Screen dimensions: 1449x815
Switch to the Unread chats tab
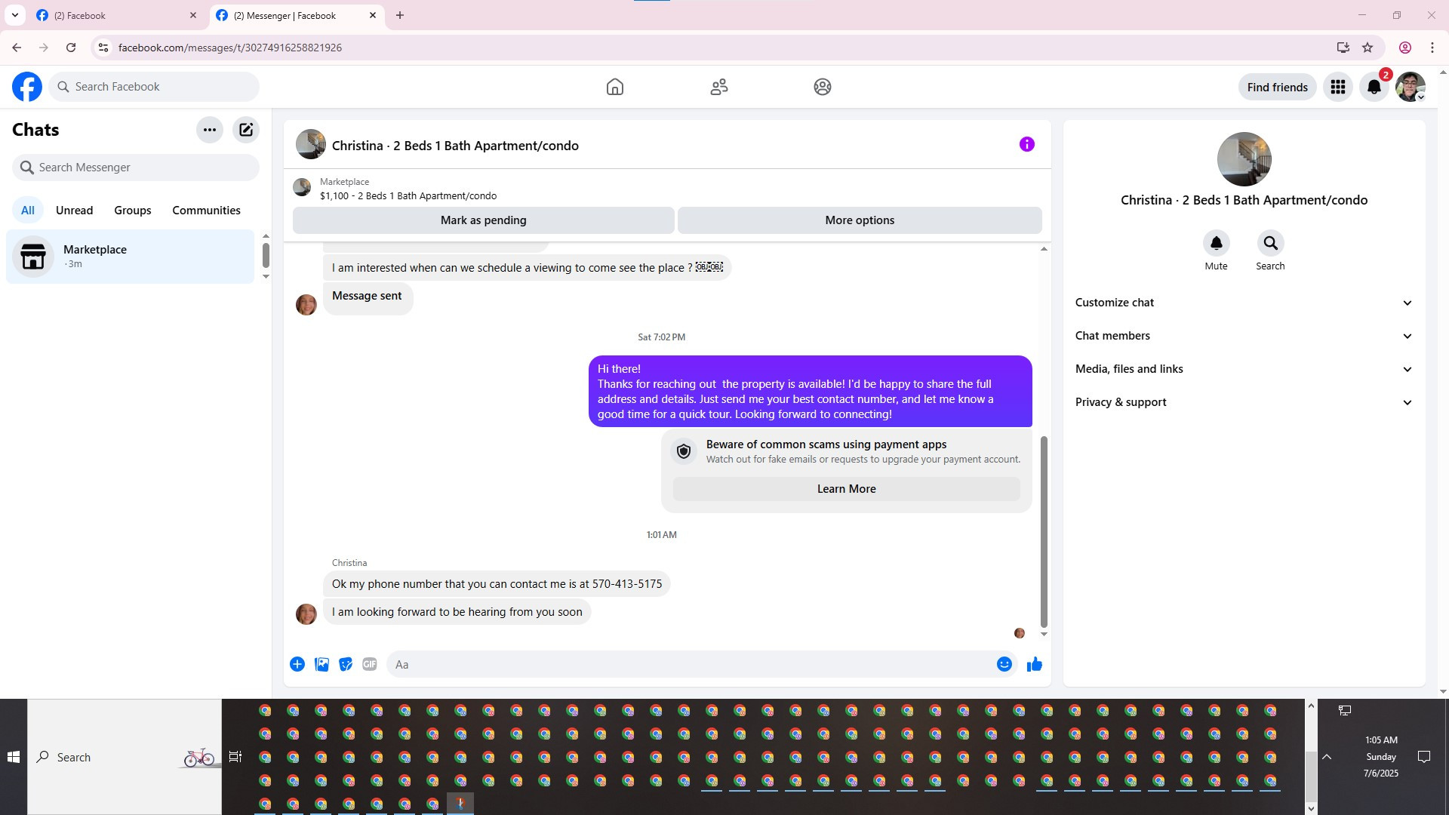(x=74, y=211)
